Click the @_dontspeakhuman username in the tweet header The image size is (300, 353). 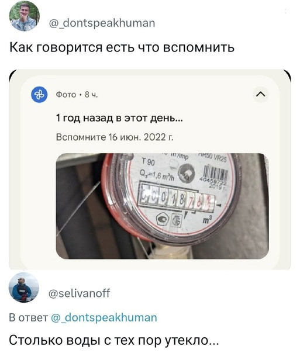pos(102,23)
